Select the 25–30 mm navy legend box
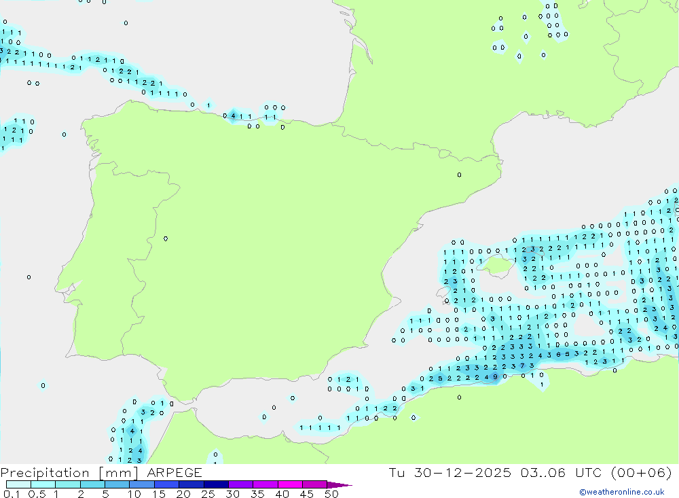Screen dimensions: 679x498 click(x=216, y=484)
